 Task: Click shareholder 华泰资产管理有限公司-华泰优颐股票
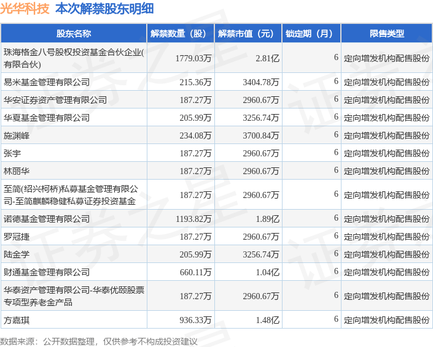pyautogui.click(x=74, y=296)
